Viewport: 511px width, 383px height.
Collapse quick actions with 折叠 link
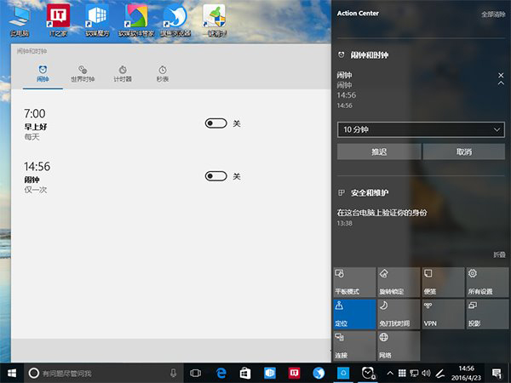coord(498,255)
